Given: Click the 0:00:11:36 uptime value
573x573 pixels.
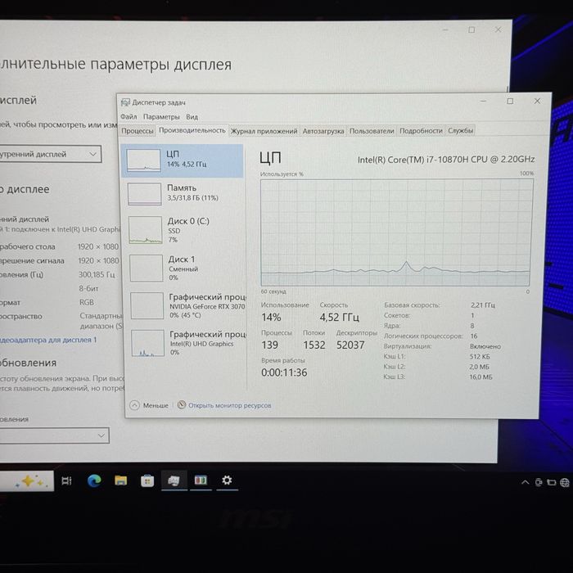Looking at the screenshot, I should [x=284, y=372].
